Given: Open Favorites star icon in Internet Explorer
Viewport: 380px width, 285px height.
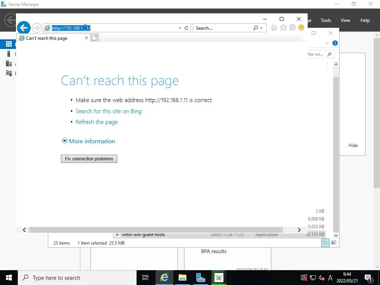Looking at the screenshot, I should [x=283, y=28].
